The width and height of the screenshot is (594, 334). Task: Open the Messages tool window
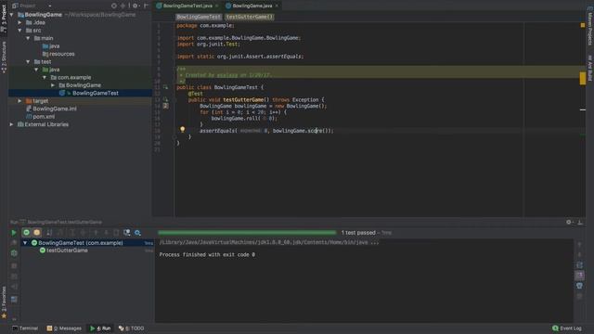pos(64,328)
